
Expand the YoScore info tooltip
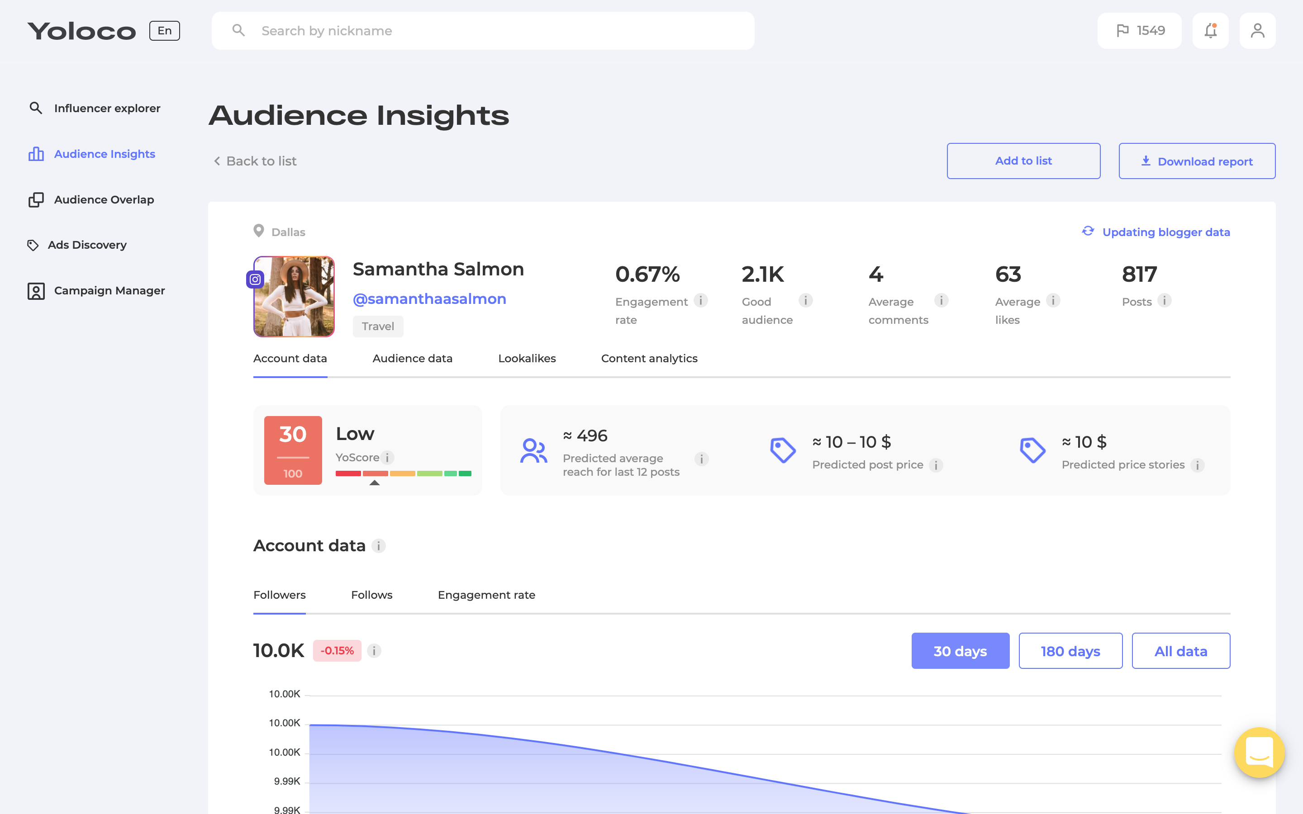pyautogui.click(x=388, y=458)
